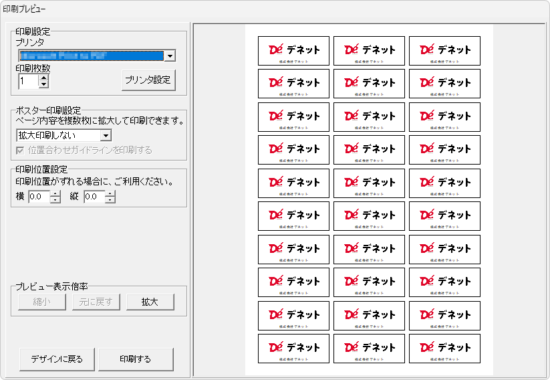Screen dimensions: 550x380
Task: Click デザインに戻る to return to design
Action: (57, 359)
